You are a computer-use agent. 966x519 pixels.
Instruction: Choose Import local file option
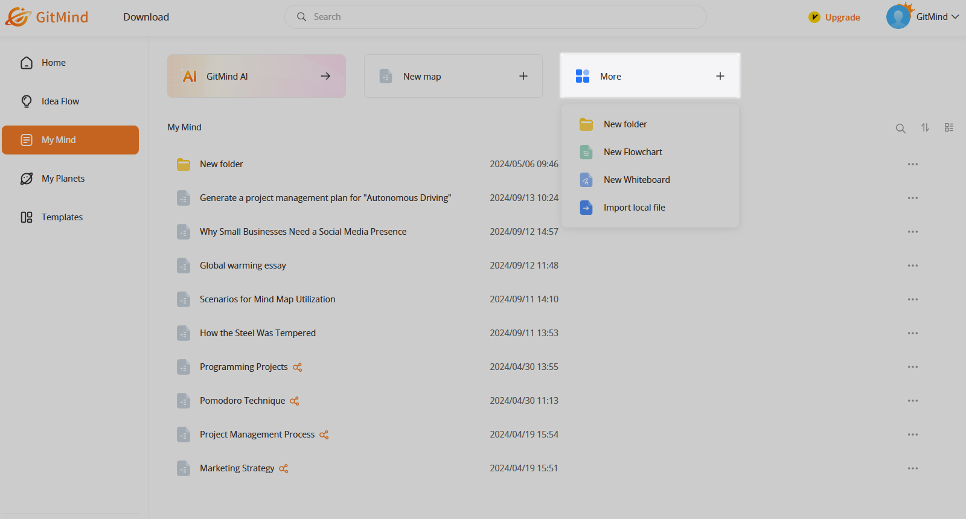[x=634, y=208]
